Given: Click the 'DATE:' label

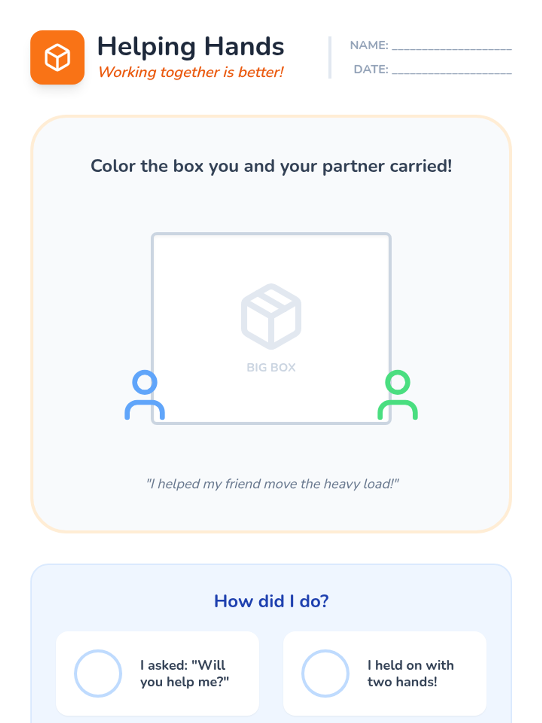Looking at the screenshot, I should (371, 70).
